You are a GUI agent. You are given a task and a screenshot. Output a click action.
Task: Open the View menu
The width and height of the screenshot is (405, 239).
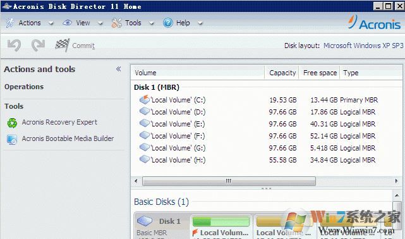coord(83,23)
